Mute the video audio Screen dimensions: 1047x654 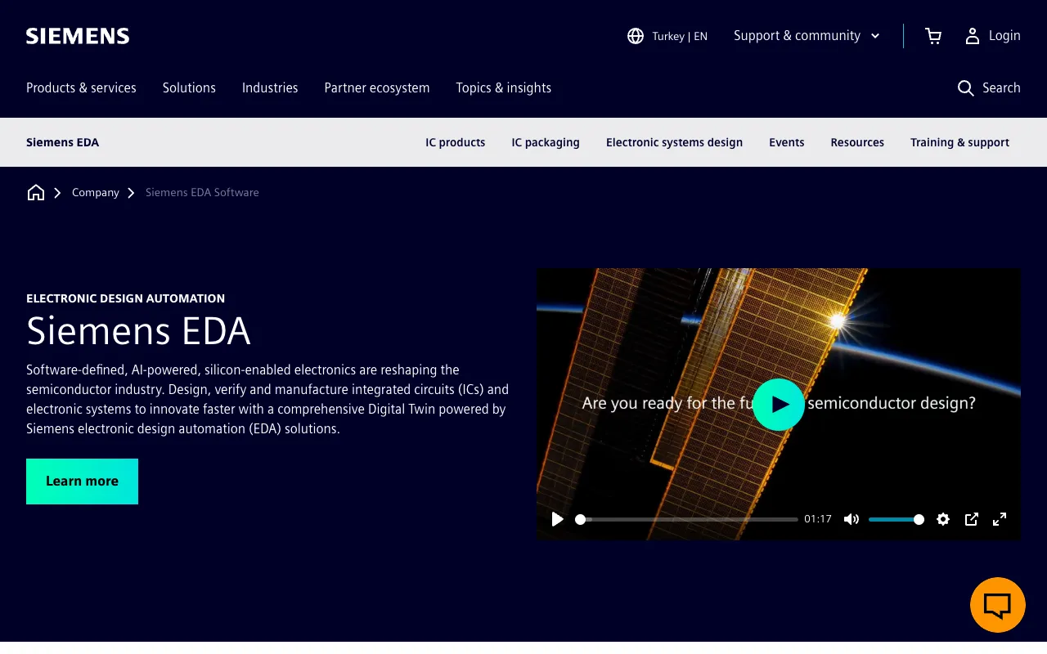coord(851,519)
